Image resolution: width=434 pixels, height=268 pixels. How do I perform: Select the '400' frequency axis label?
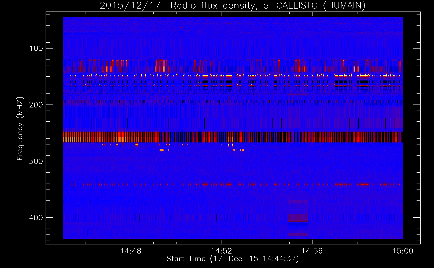point(36,217)
